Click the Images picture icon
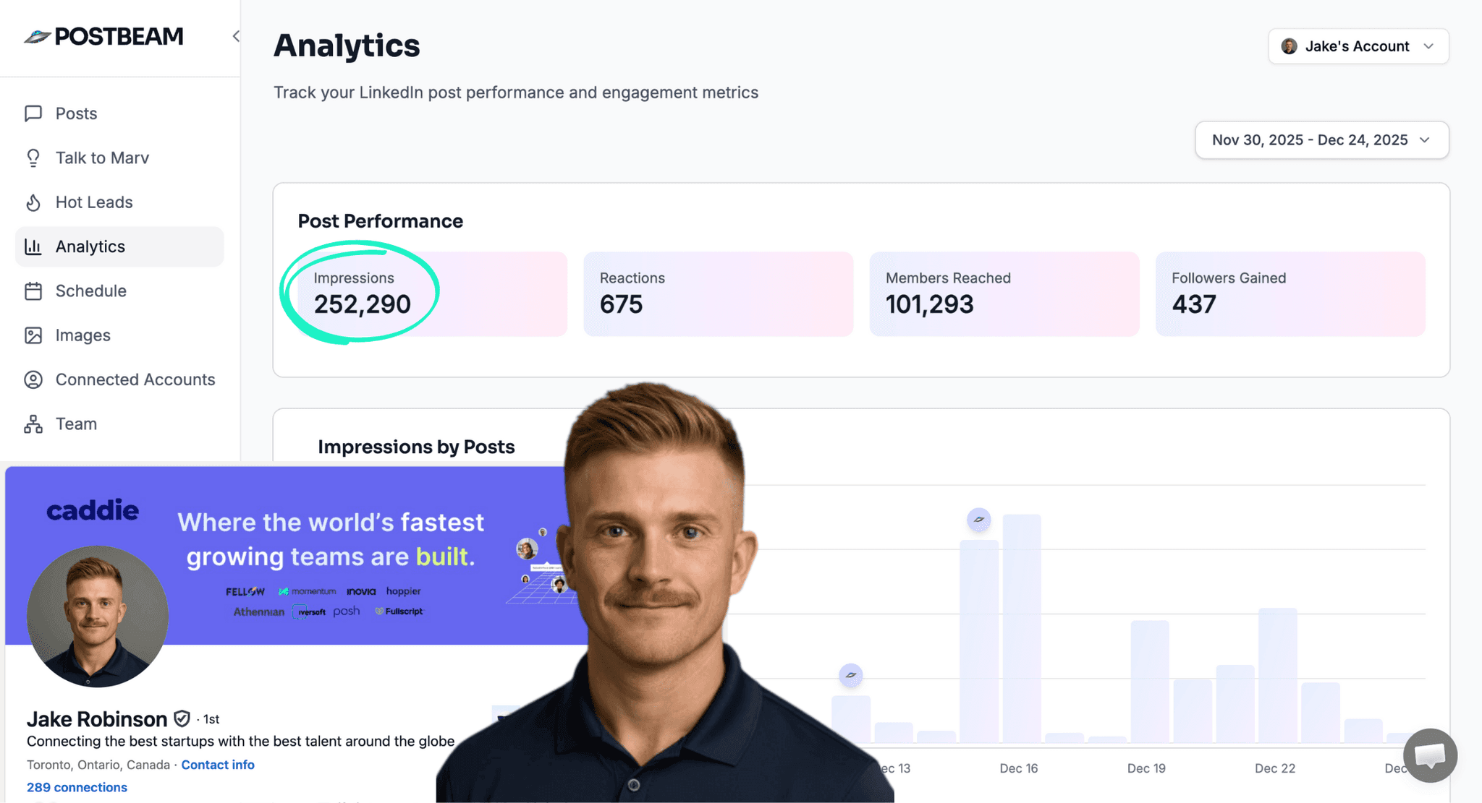Viewport: 1482px width, 803px height. (x=33, y=335)
